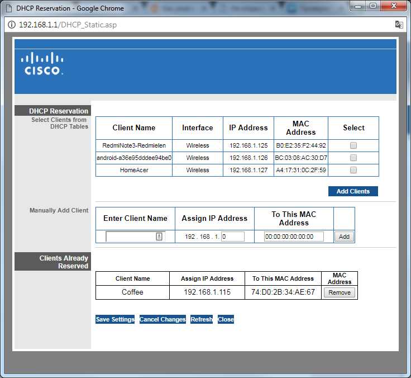The image size is (411, 378).
Task: Check the HomeAcer client select box
Action: coord(353,170)
